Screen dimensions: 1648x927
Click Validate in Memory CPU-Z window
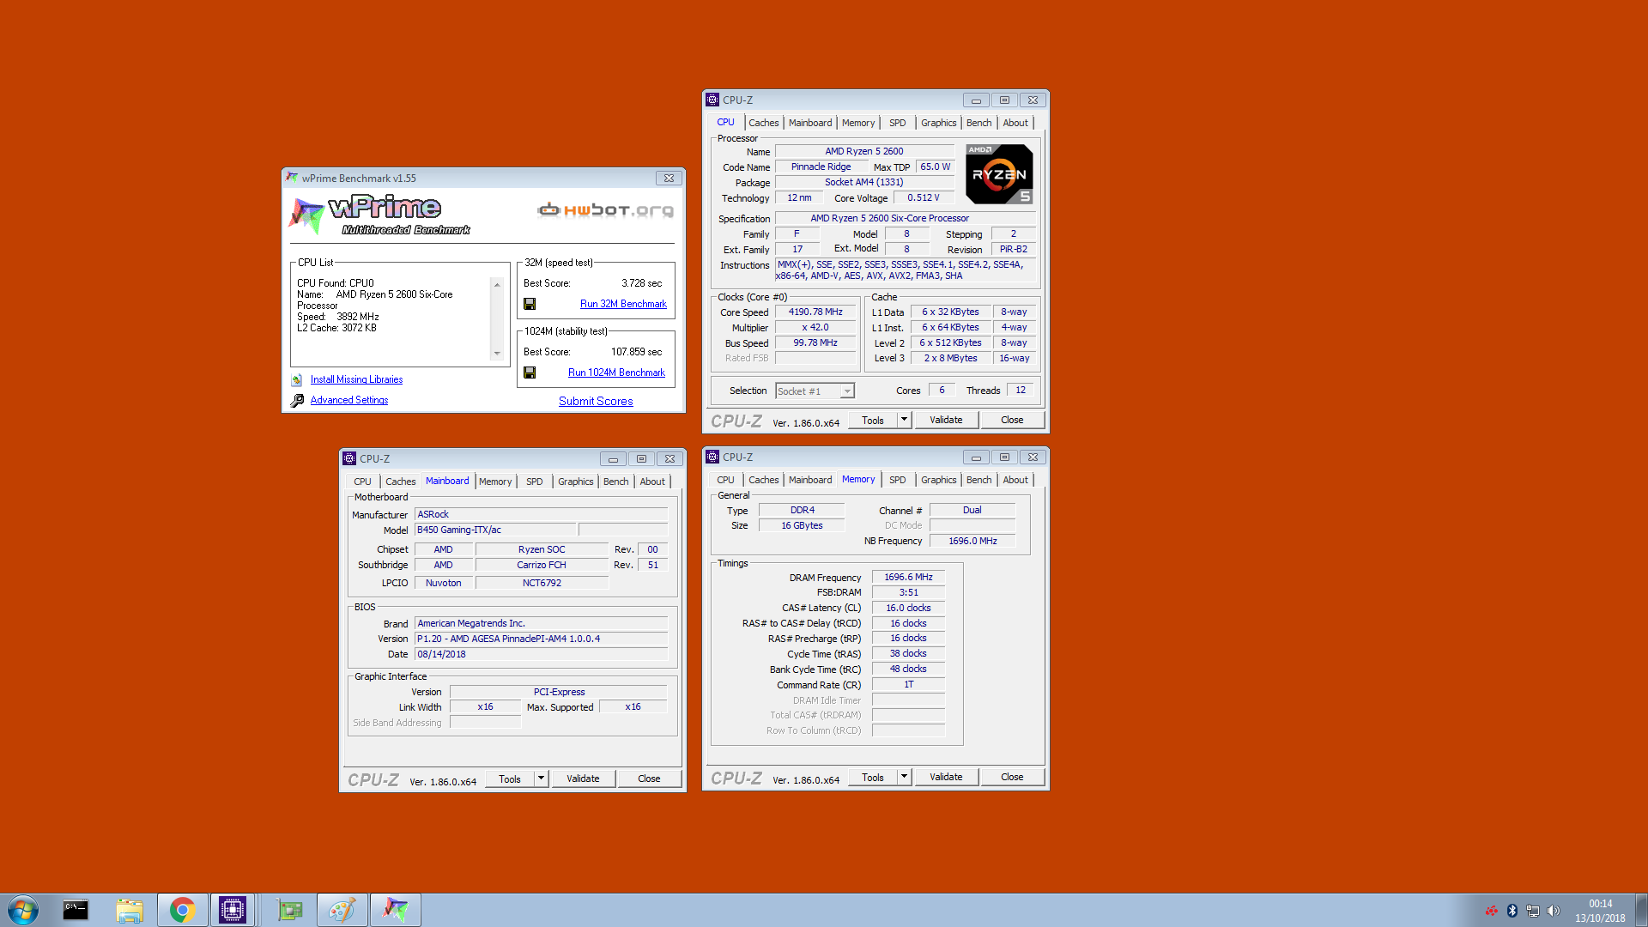click(x=946, y=777)
